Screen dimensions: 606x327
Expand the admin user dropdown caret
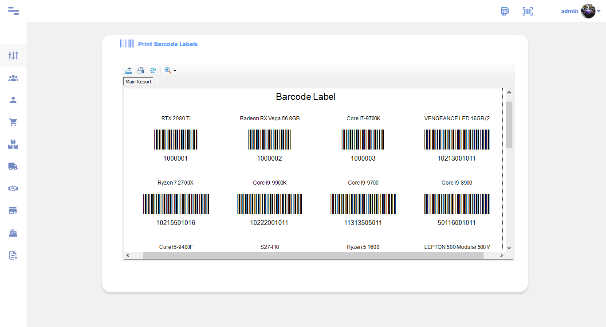[599, 11]
